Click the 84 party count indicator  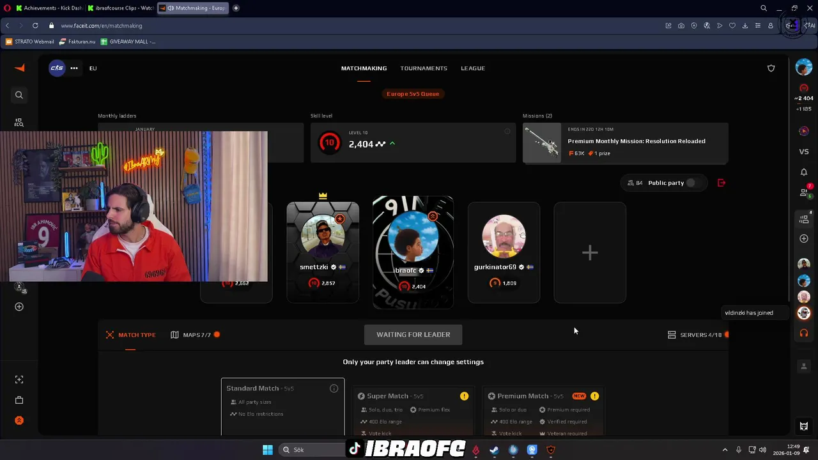[x=635, y=183]
